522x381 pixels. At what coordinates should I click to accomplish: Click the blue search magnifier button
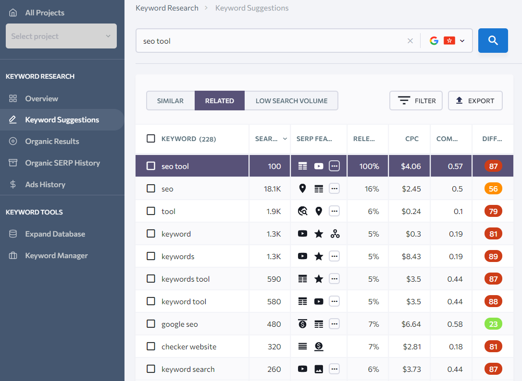[x=493, y=41]
